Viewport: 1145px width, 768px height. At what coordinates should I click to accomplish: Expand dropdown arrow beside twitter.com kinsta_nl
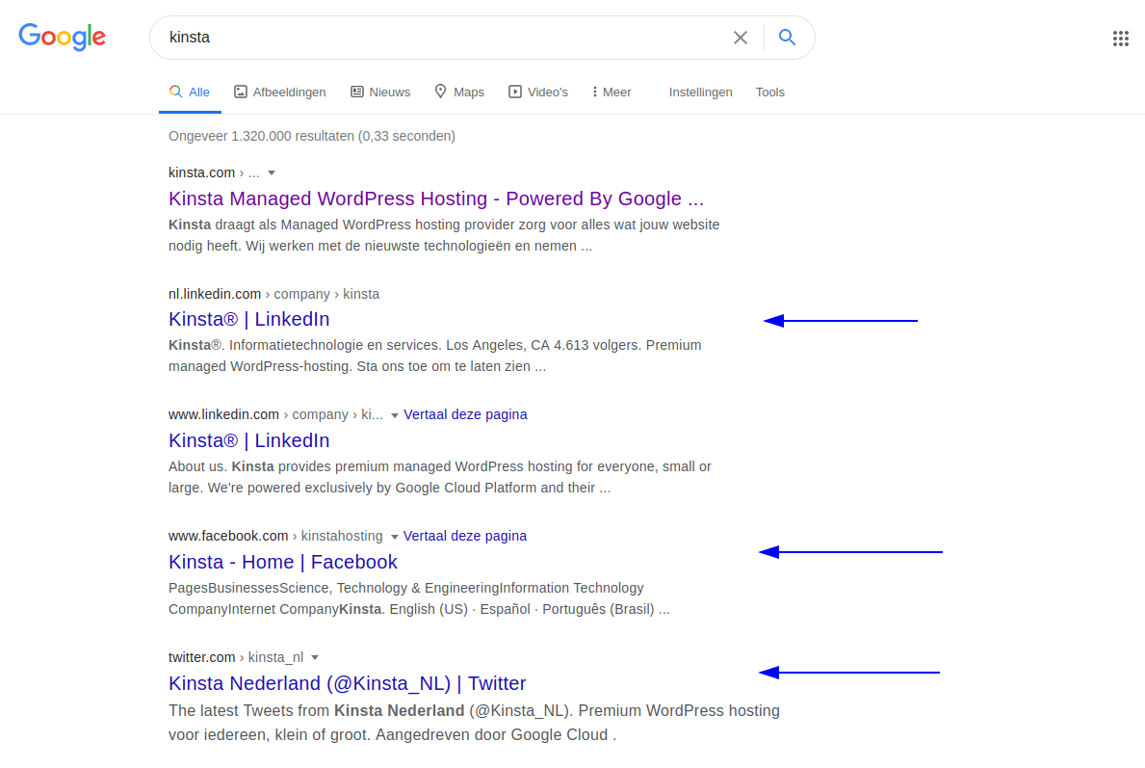315,657
